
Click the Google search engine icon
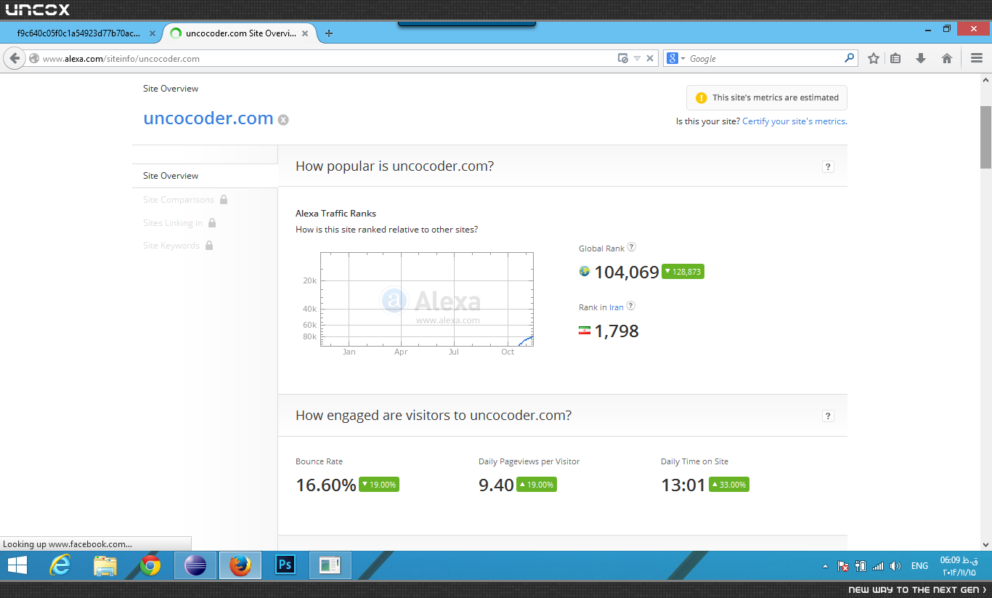672,59
